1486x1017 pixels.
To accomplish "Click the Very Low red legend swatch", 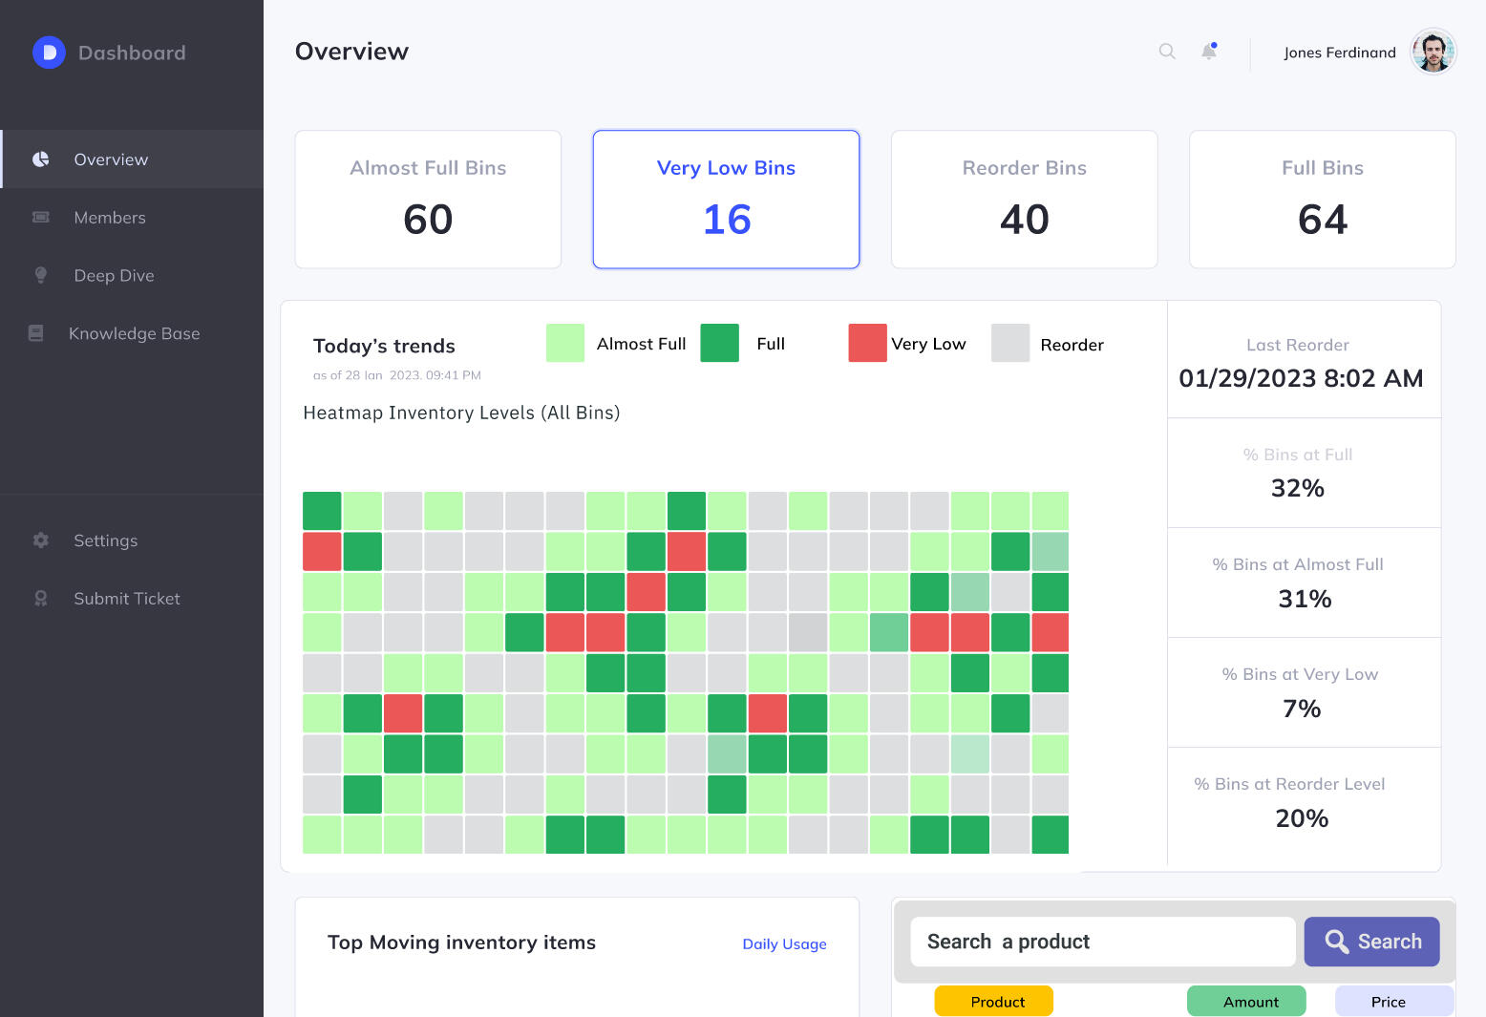I will 867,343.
